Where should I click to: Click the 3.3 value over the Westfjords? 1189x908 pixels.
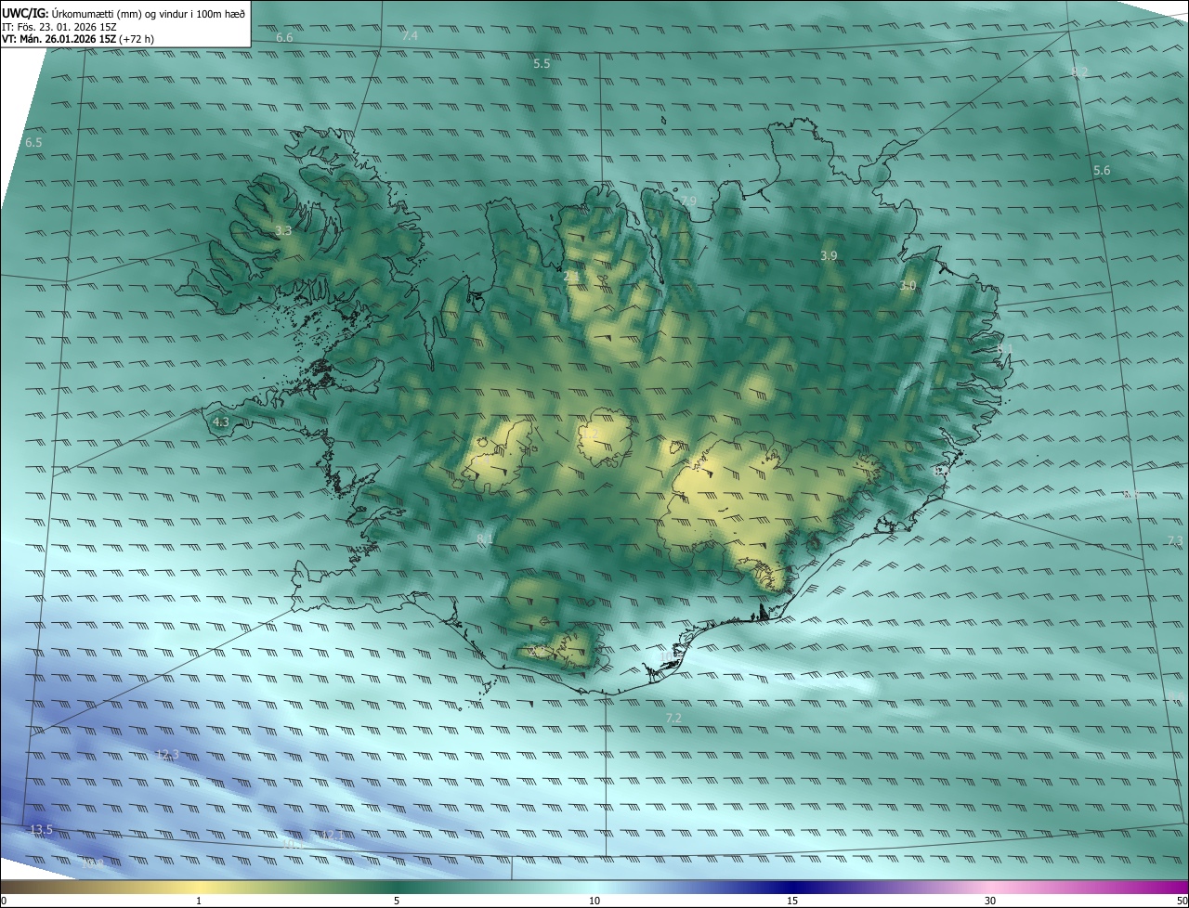(x=283, y=230)
